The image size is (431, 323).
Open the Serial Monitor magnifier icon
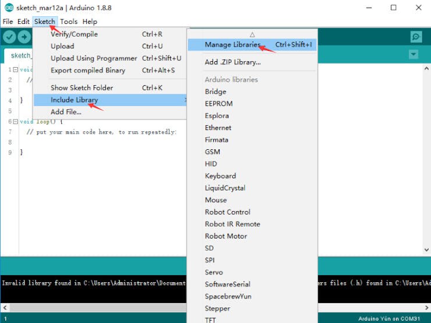point(416,37)
